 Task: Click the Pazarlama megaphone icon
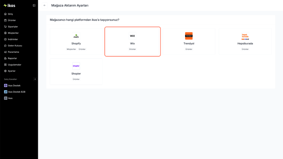[5, 52]
